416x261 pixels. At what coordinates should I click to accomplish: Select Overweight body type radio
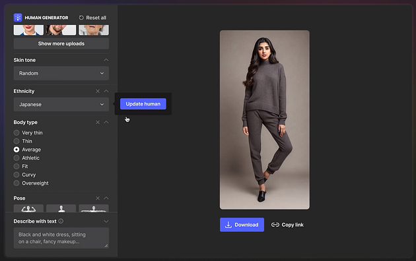[x=17, y=183]
